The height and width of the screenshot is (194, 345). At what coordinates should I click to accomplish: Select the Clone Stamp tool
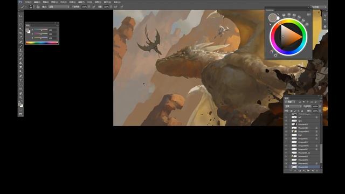[20, 50]
